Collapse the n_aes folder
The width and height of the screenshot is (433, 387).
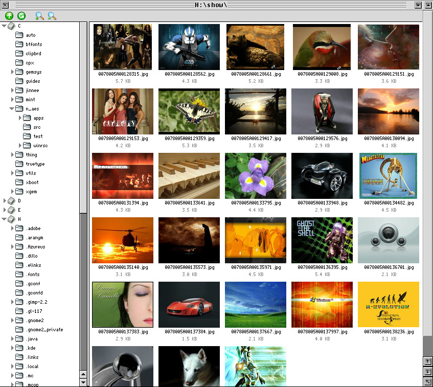coord(12,108)
